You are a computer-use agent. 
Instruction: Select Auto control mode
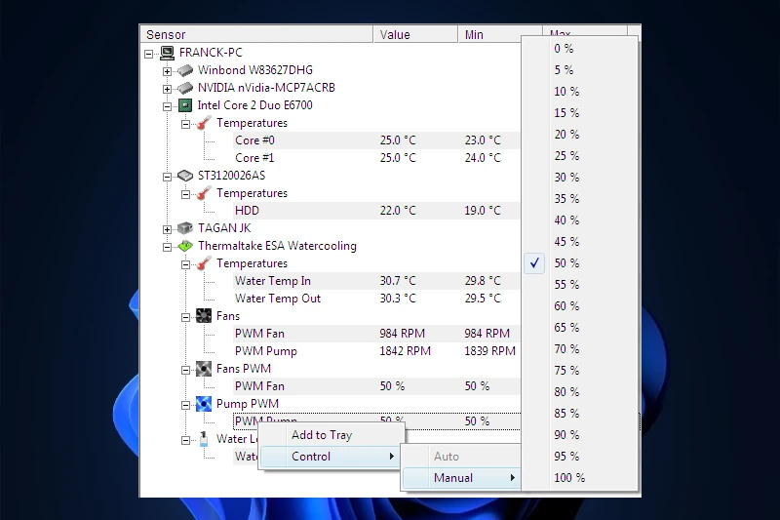tap(461, 457)
